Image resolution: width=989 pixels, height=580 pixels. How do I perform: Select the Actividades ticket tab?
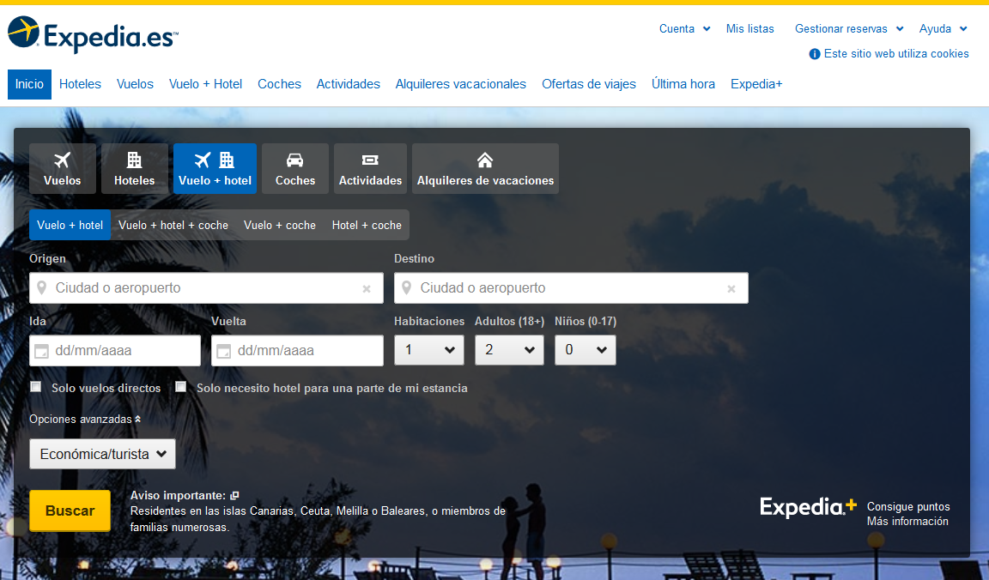[x=370, y=168]
